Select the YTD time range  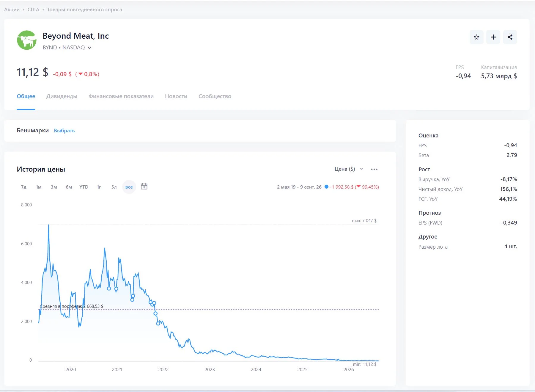84,187
